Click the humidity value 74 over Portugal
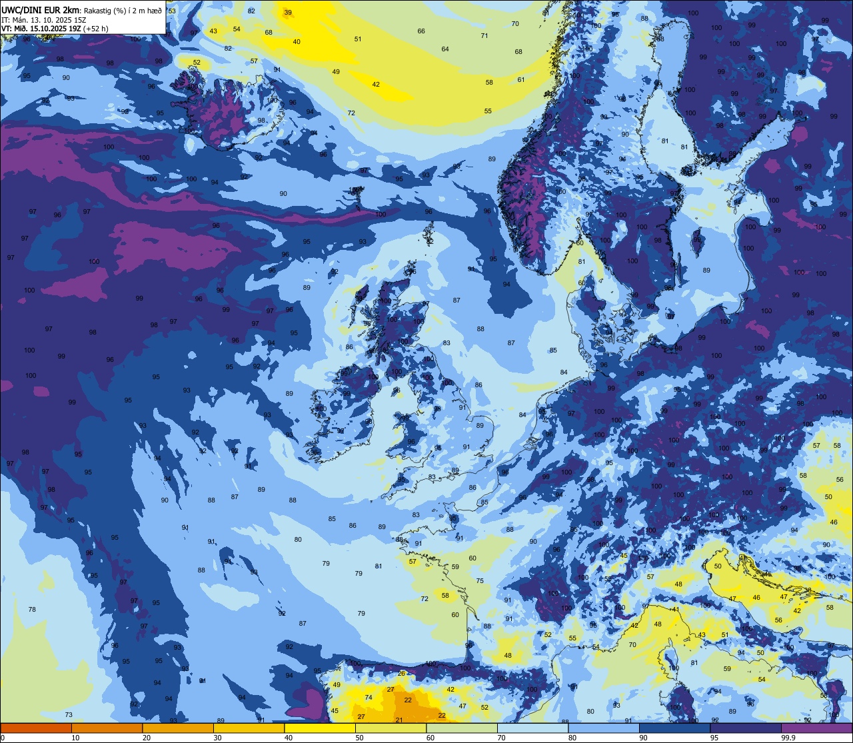The image size is (853, 743). pos(369,698)
